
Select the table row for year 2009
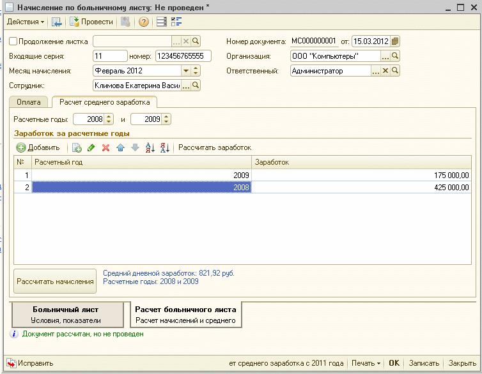coord(242,175)
